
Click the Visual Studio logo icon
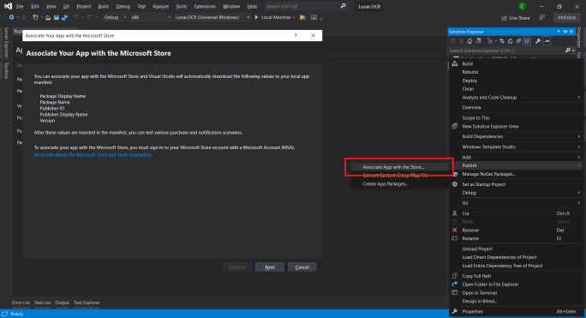[x=8, y=6]
